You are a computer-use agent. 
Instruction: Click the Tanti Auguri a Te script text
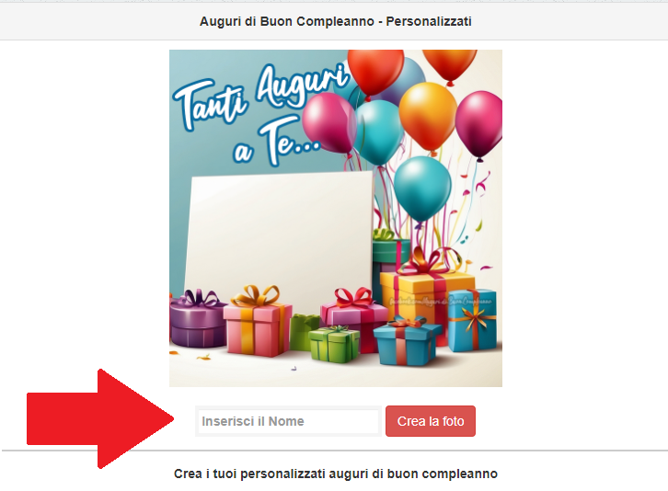coord(259,113)
